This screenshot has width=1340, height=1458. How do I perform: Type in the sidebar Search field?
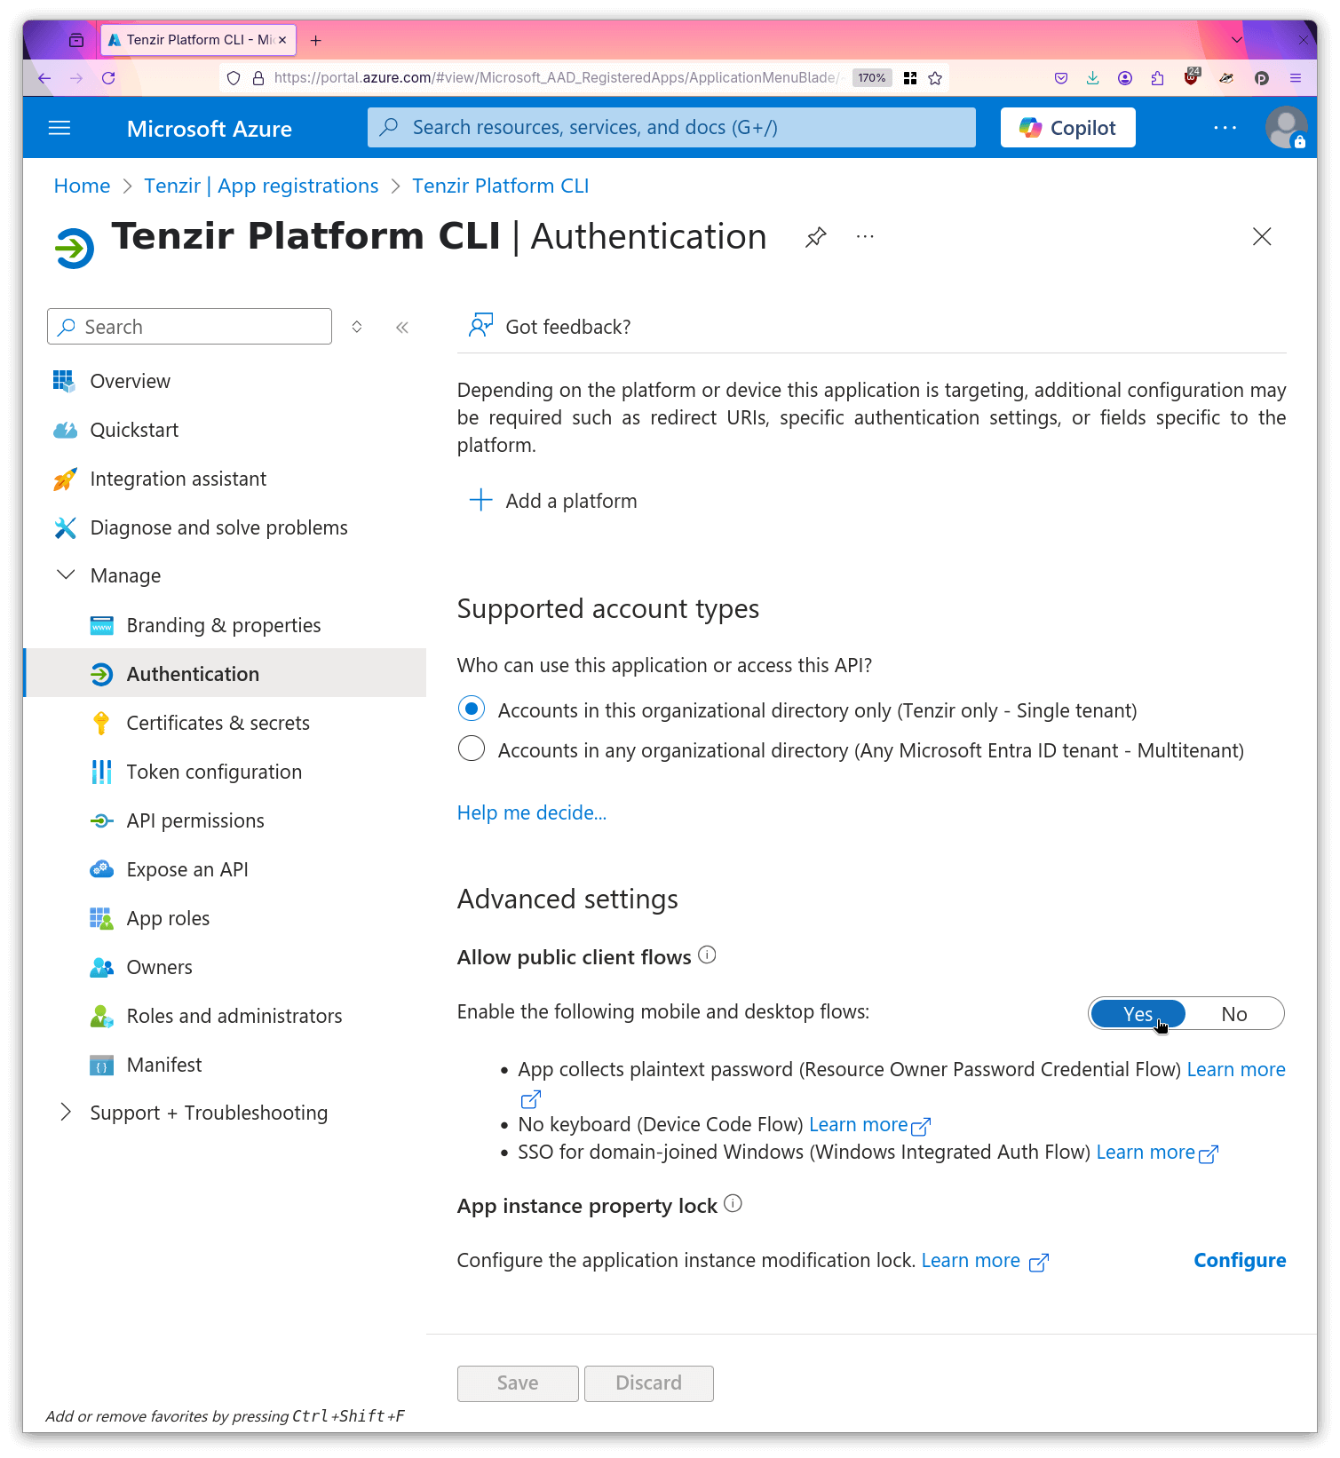point(188,326)
